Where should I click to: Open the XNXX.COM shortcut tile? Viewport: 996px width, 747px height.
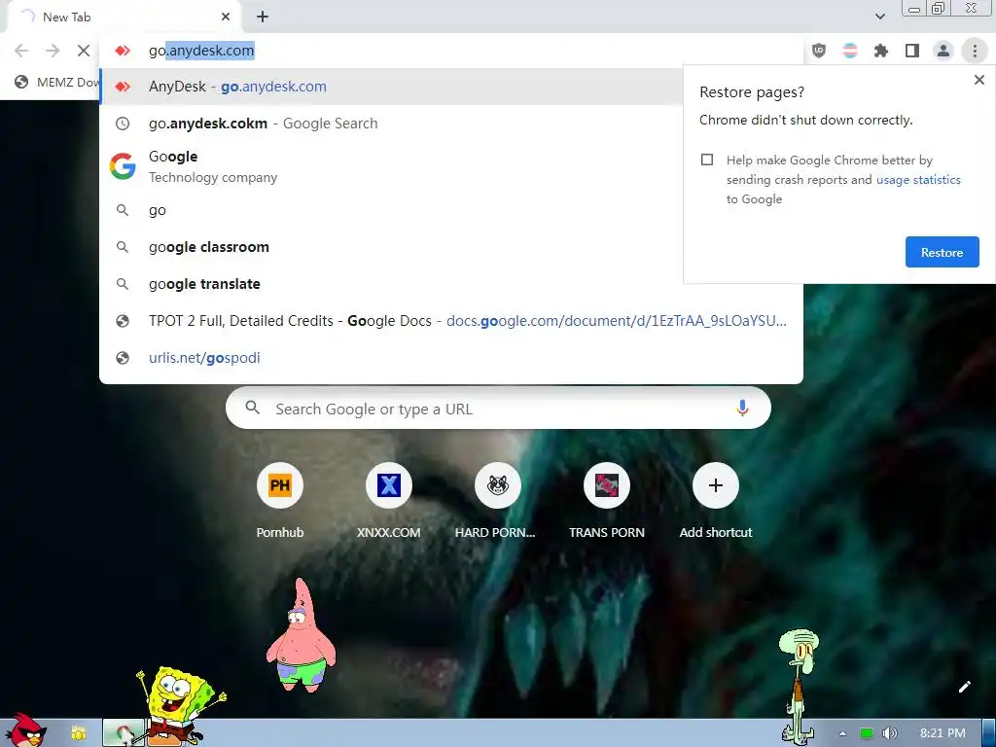click(389, 485)
